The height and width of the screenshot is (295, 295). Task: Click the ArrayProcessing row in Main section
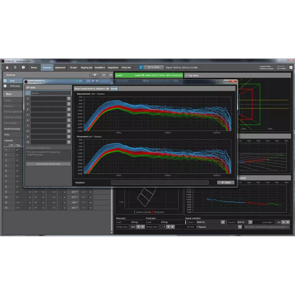[x=13, y=129]
